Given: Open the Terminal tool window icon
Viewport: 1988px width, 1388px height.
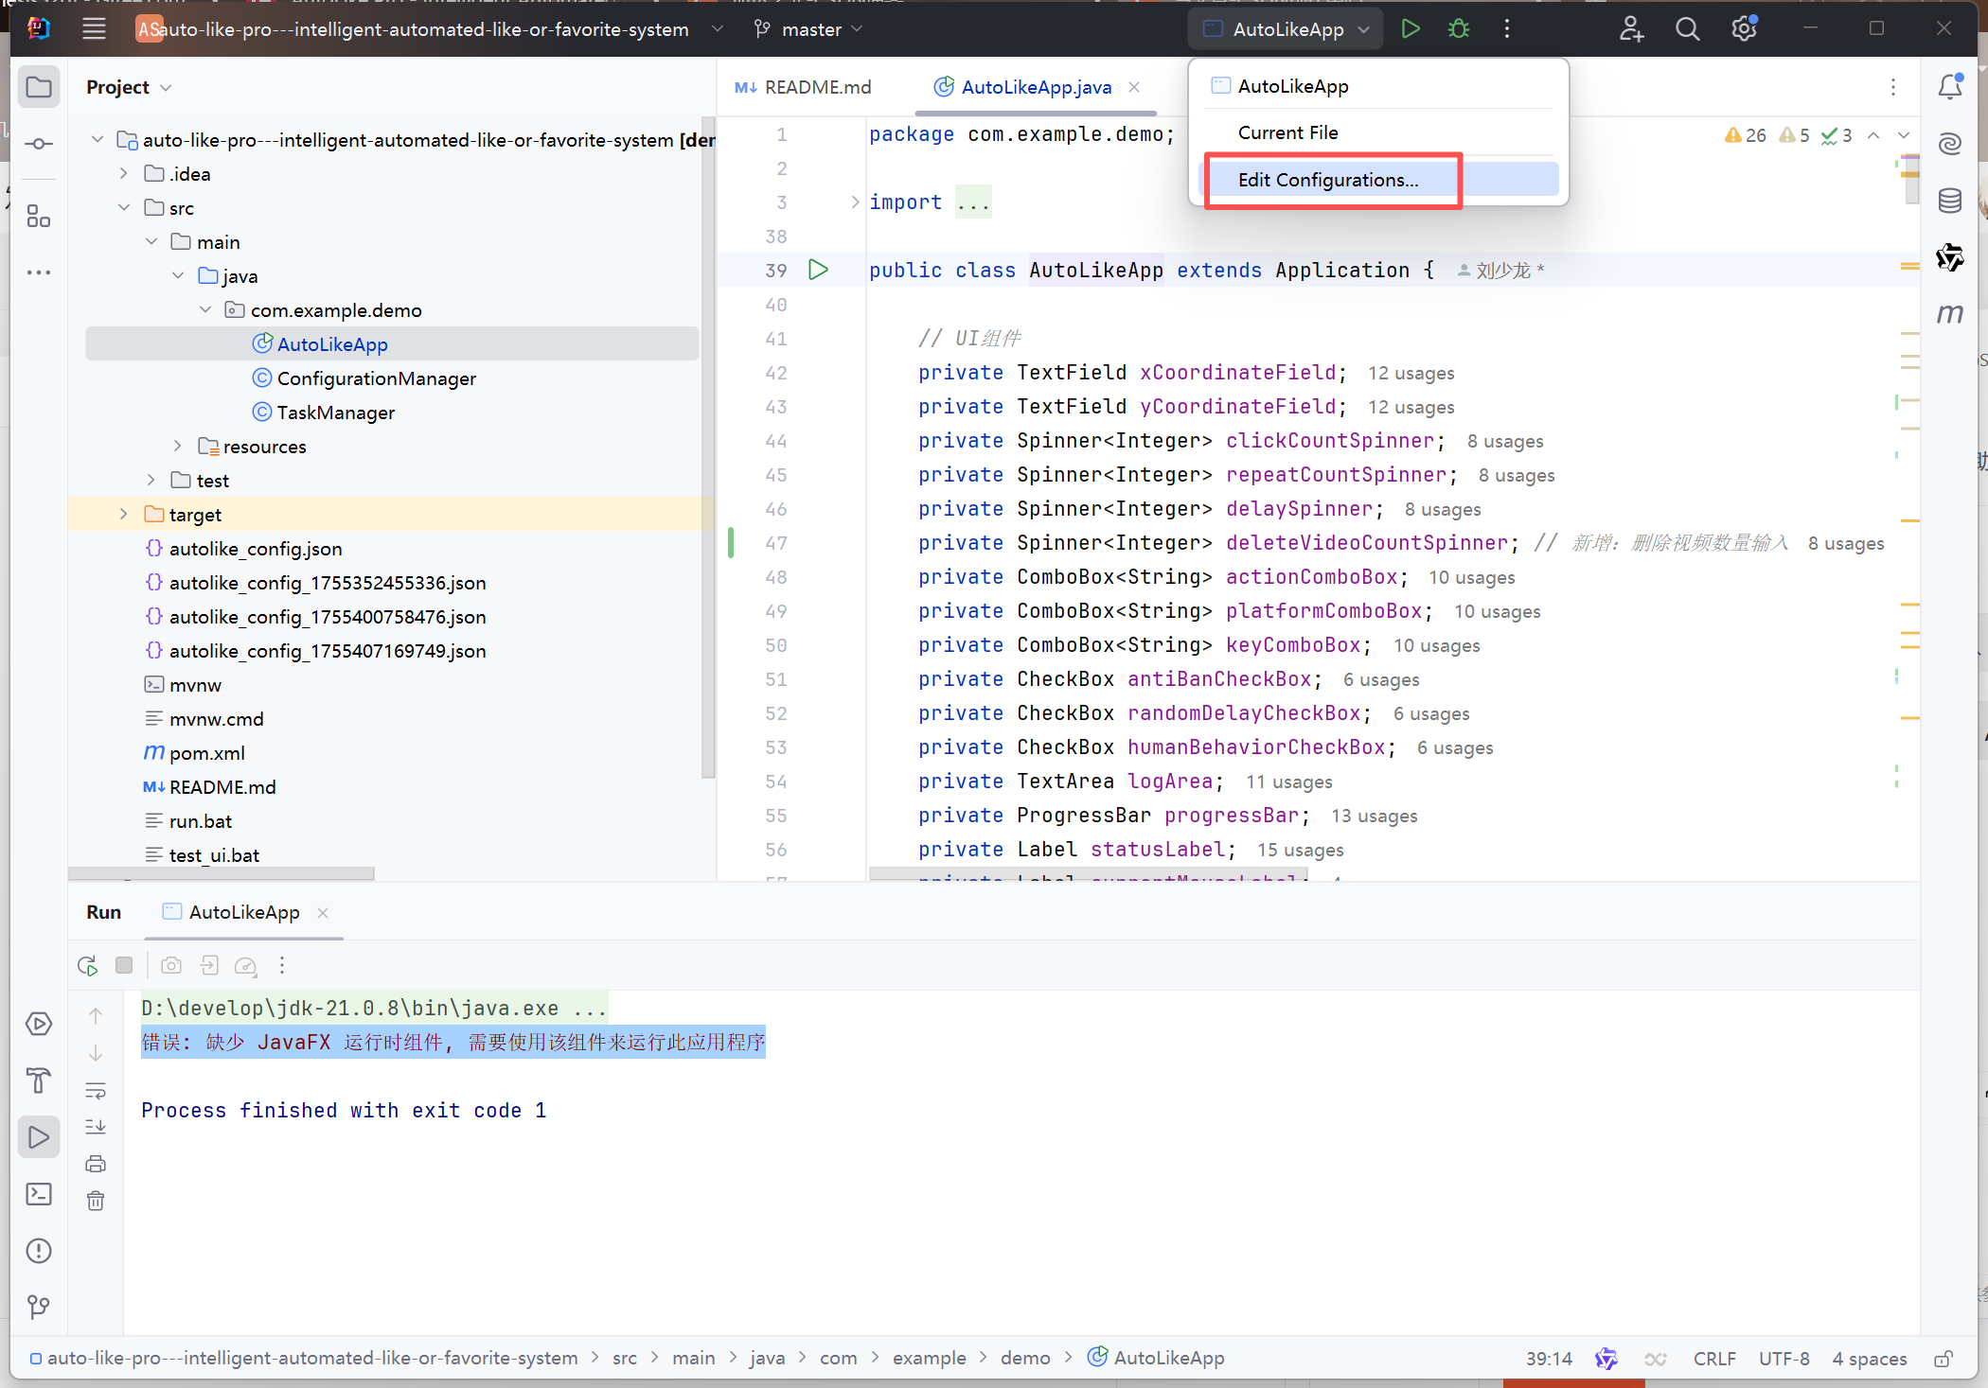Looking at the screenshot, I should point(39,1194).
